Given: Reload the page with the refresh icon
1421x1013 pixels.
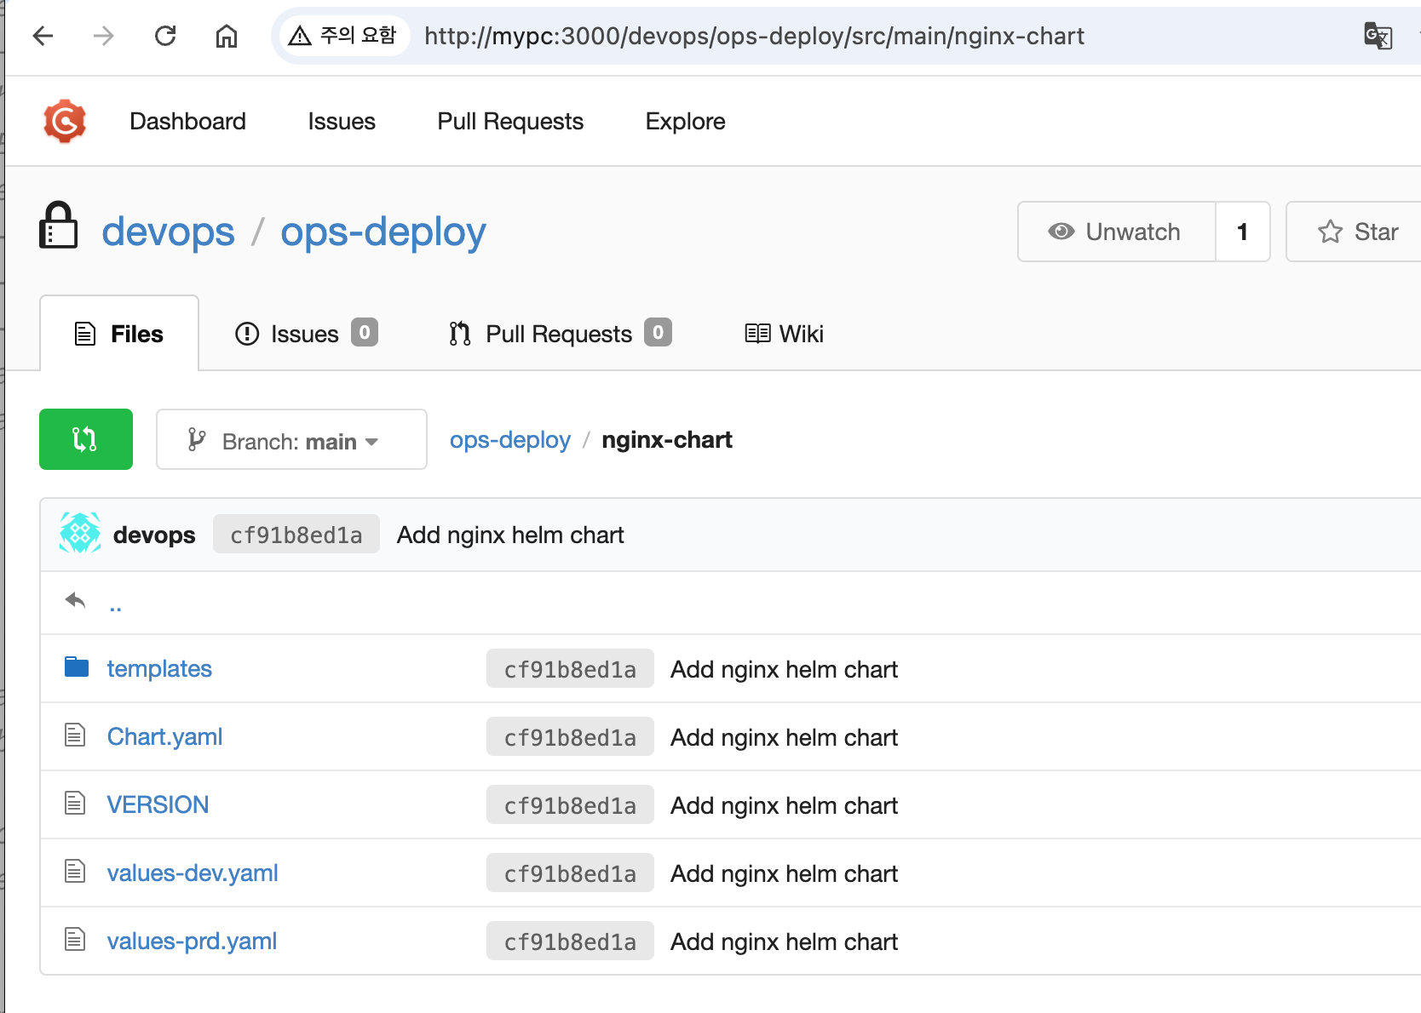Looking at the screenshot, I should tap(165, 36).
